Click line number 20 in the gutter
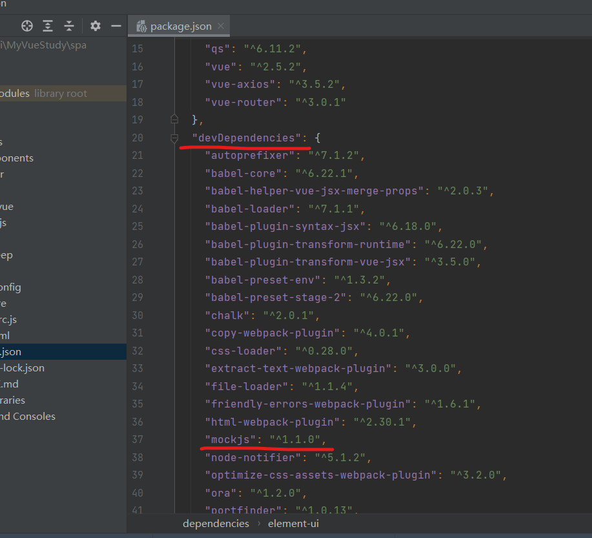Viewport: 592px width, 538px height. pyautogui.click(x=138, y=138)
